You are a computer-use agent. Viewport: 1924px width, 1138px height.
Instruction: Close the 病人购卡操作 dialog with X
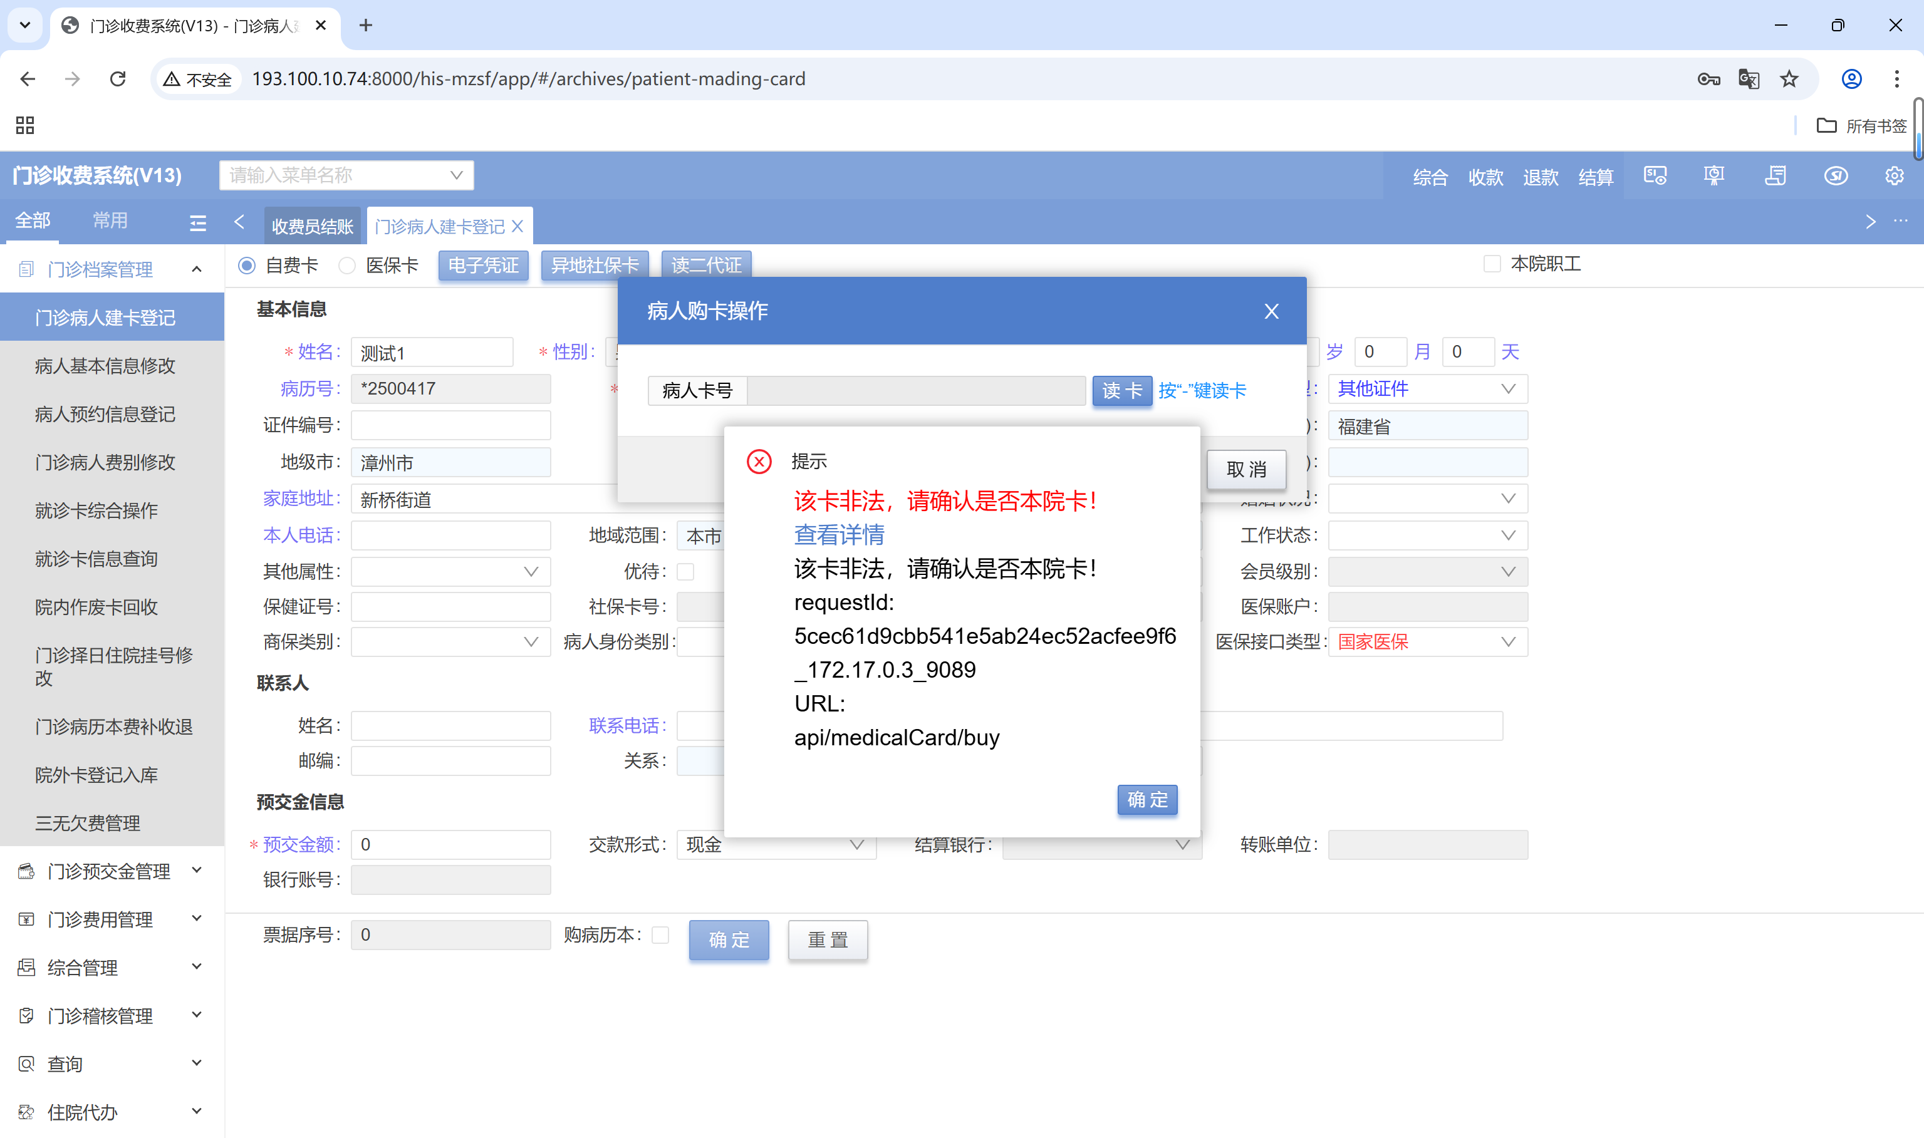1271,311
